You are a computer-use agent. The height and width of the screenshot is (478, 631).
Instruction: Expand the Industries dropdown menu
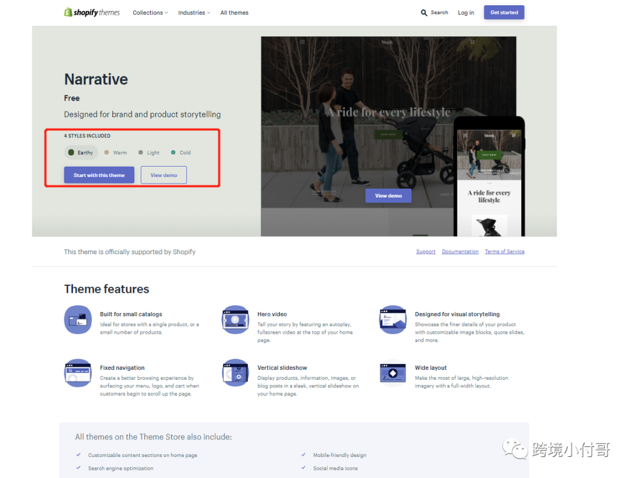pyautogui.click(x=194, y=13)
